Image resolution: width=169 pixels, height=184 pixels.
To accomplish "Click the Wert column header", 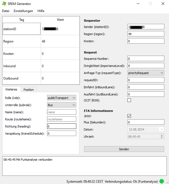I will [60, 20].
